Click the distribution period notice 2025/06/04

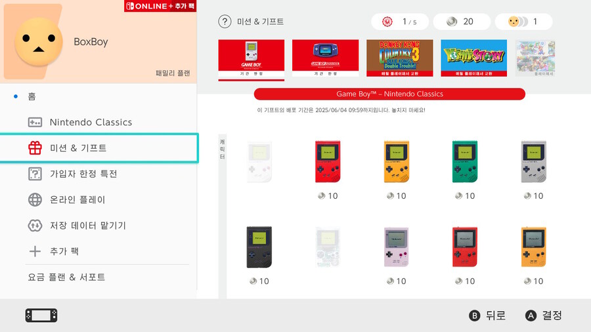tap(341, 110)
